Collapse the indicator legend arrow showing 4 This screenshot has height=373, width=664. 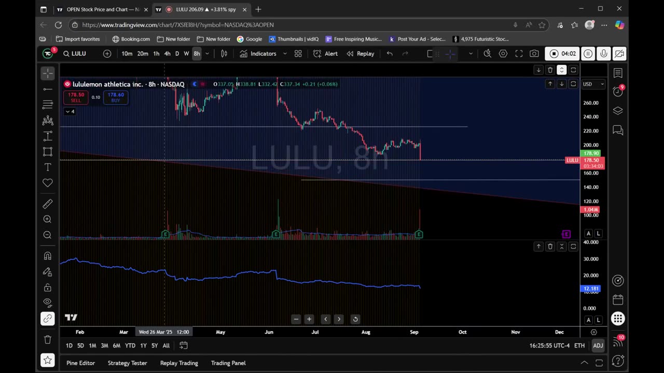coord(70,111)
